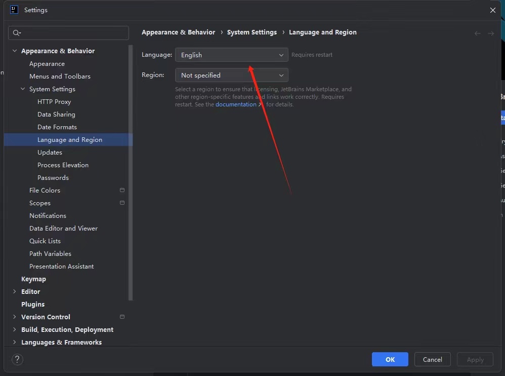Image resolution: width=505 pixels, height=376 pixels.
Task: Click the Language and Region breadcrumb
Action: coord(323,32)
